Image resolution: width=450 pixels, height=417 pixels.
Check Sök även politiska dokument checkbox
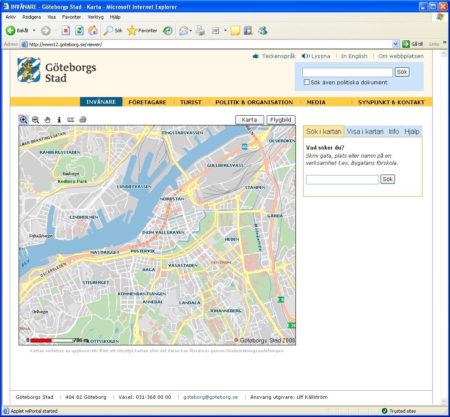tap(306, 82)
